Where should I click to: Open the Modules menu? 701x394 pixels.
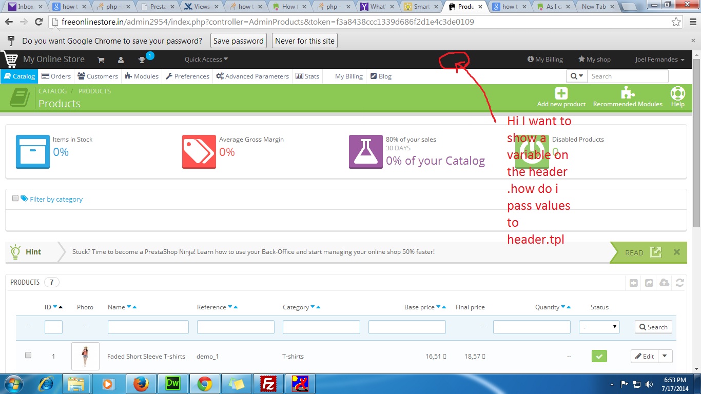tap(142, 76)
